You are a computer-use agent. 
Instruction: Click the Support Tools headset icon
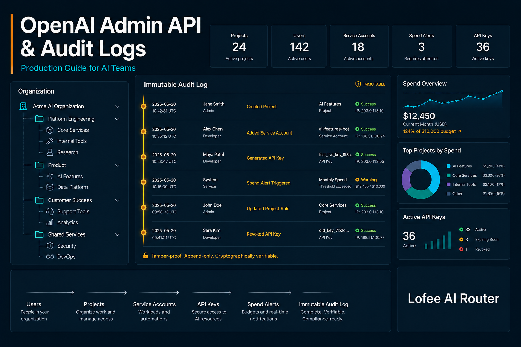[x=50, y=211]
